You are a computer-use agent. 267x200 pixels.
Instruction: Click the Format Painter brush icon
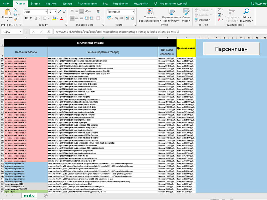(15, 20)
